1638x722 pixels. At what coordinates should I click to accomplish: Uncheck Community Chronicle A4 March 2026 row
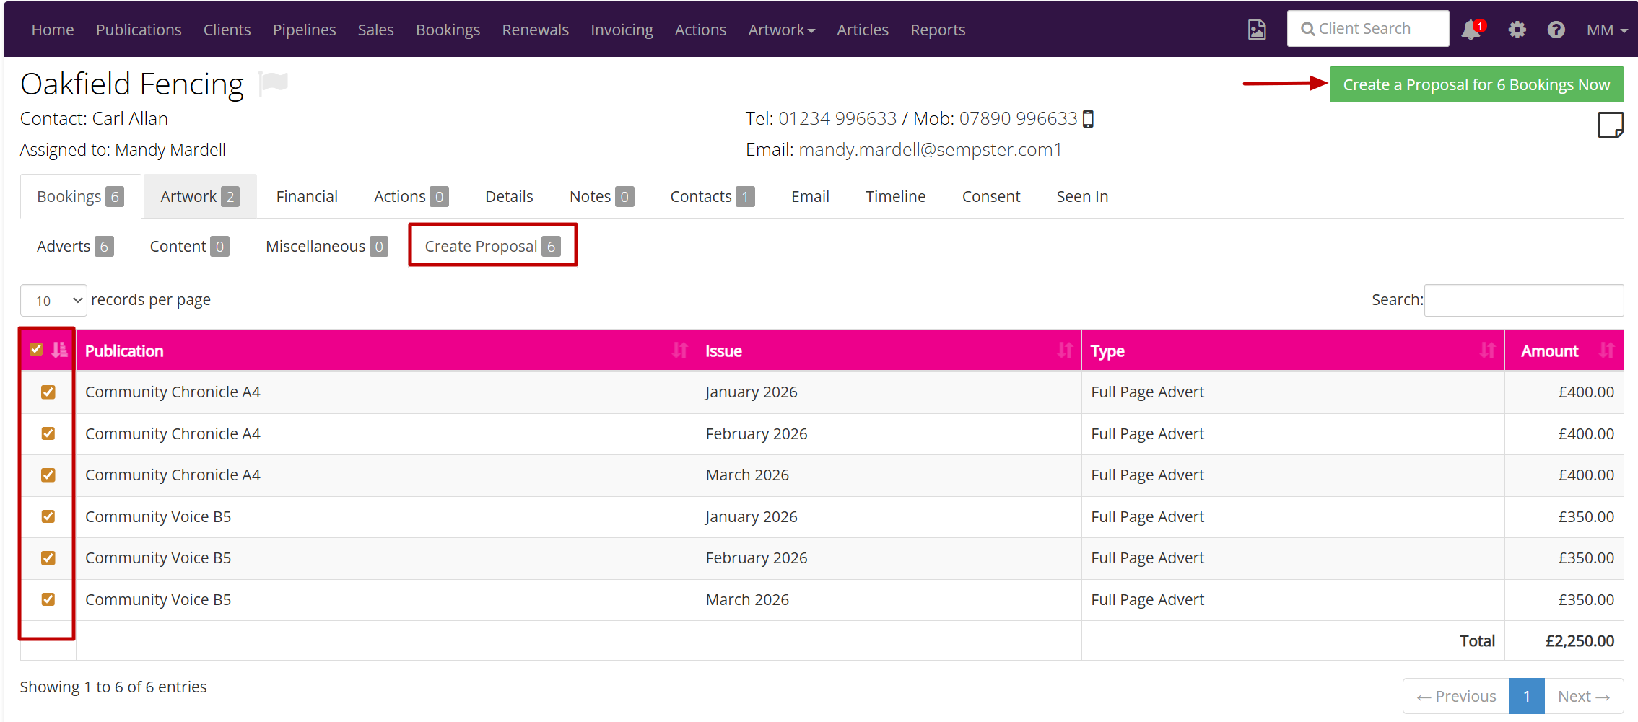pos(48,475)
